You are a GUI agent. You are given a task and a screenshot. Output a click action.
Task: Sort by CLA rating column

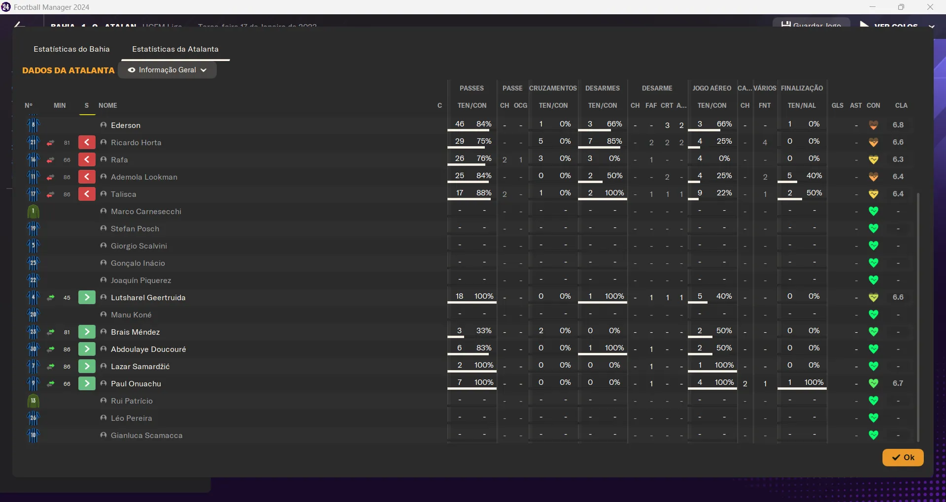[x=901, y=105]
